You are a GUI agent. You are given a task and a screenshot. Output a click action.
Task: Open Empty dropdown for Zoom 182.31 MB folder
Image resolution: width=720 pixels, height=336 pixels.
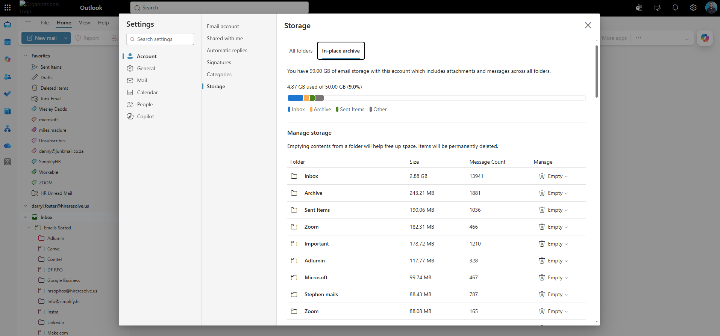[553, 227]
